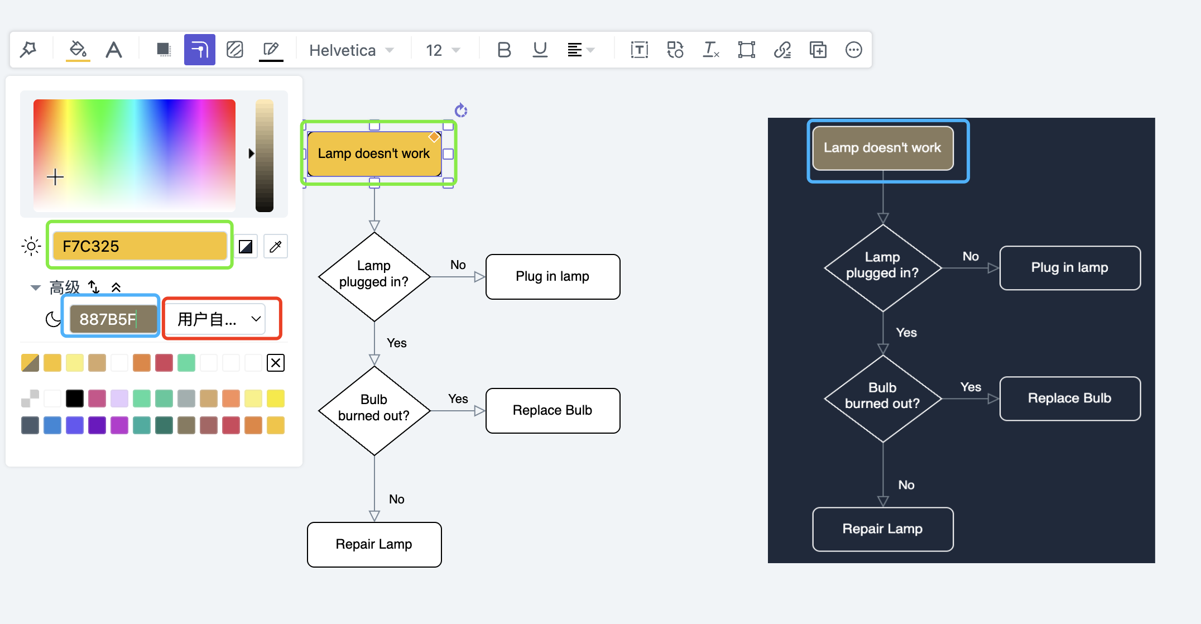Open the more options ellipsis menu

tap(853, 50)
